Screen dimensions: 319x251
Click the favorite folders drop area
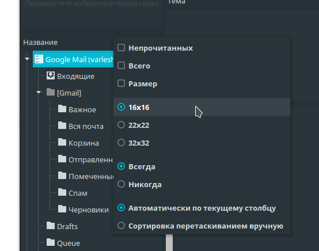pyautogui.click(x=92, y=13)
